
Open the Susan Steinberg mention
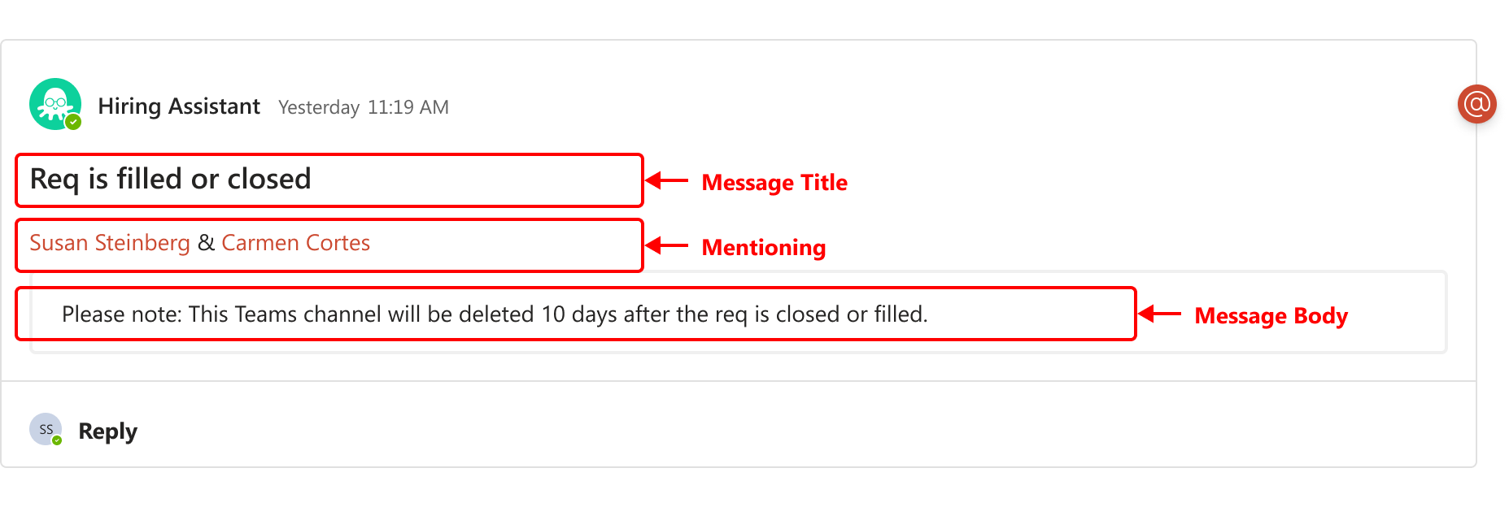coord(110,243)
